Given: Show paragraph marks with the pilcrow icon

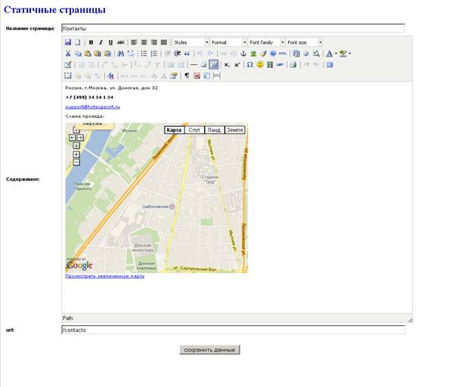Looking at the screenshot, I should 187,75.
